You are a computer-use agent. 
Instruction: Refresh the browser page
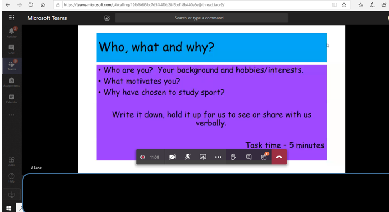tap(31, 4)
